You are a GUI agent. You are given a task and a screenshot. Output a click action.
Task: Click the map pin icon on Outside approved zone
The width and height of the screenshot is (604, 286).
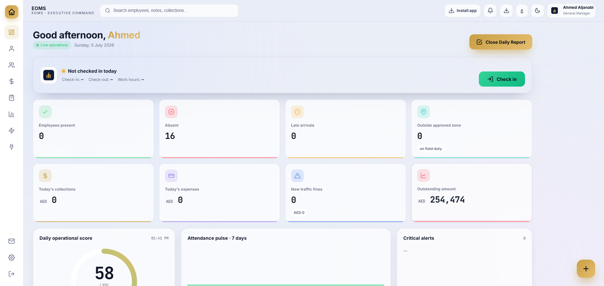424,112
